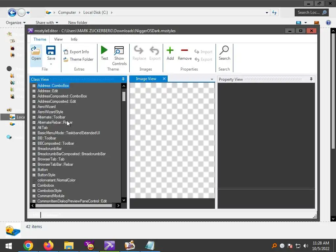Select colorvariant.NormalColor in the tree
The height and width of the screenshot is (252, 336).
[x=56, y=180]
